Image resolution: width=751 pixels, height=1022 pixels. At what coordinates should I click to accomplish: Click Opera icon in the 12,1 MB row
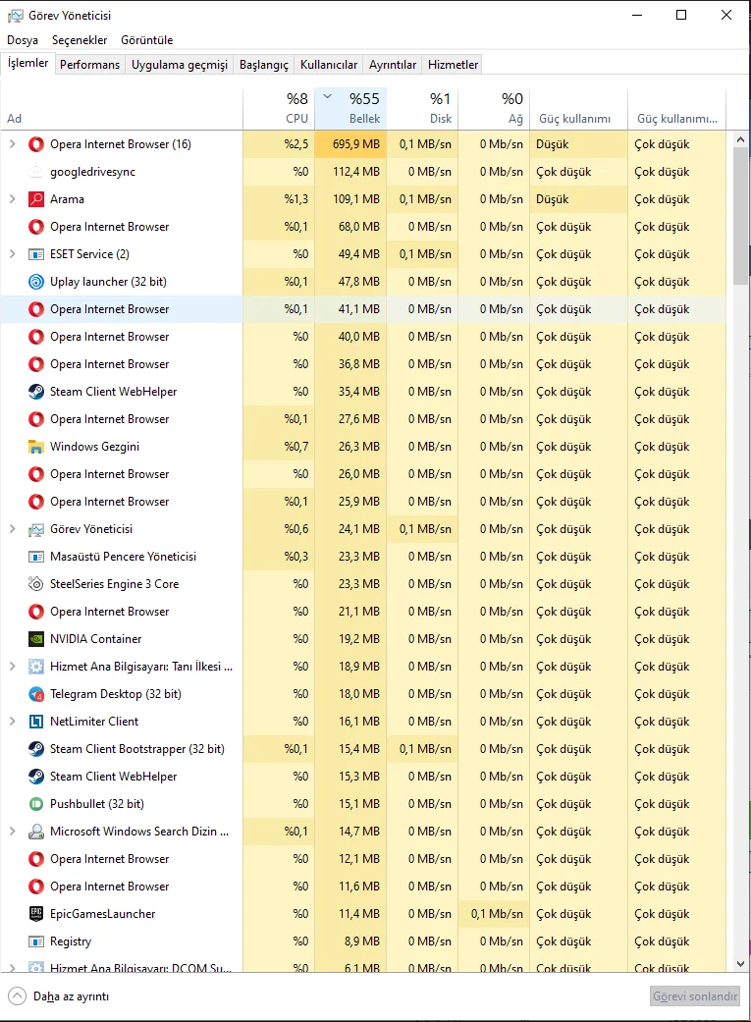36,859
